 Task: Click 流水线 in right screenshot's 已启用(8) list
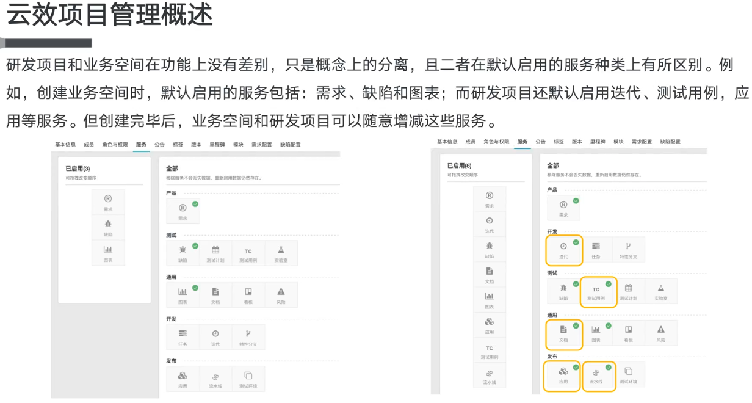[490, 376]
